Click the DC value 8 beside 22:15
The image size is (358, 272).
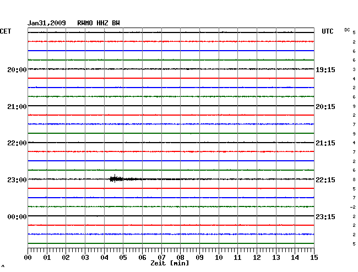point(354,180)
